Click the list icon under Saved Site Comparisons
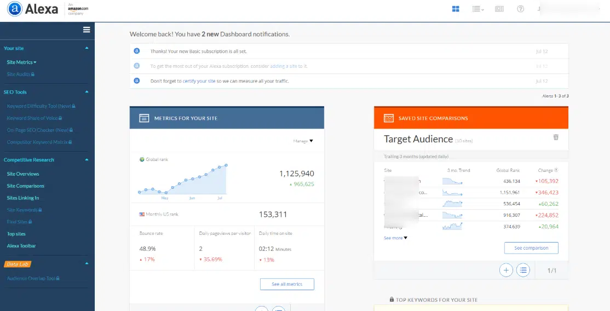This screenshot has height=311, width=610. (523, 270)
